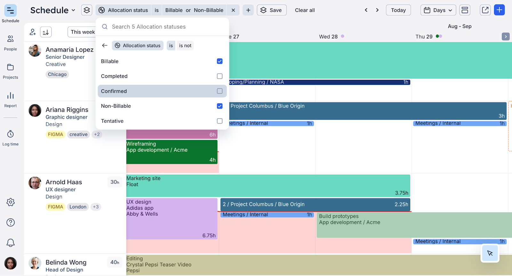Open Report in sidebar
This screenshot has height=276, width=512.
click(x=11, y=100)
